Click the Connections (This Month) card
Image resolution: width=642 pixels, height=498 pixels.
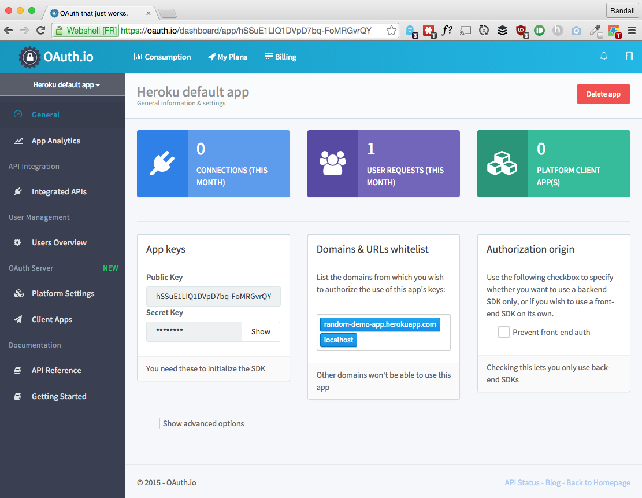pos(213,164)
